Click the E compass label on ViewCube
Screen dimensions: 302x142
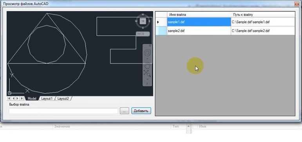(x=150, y=21)
